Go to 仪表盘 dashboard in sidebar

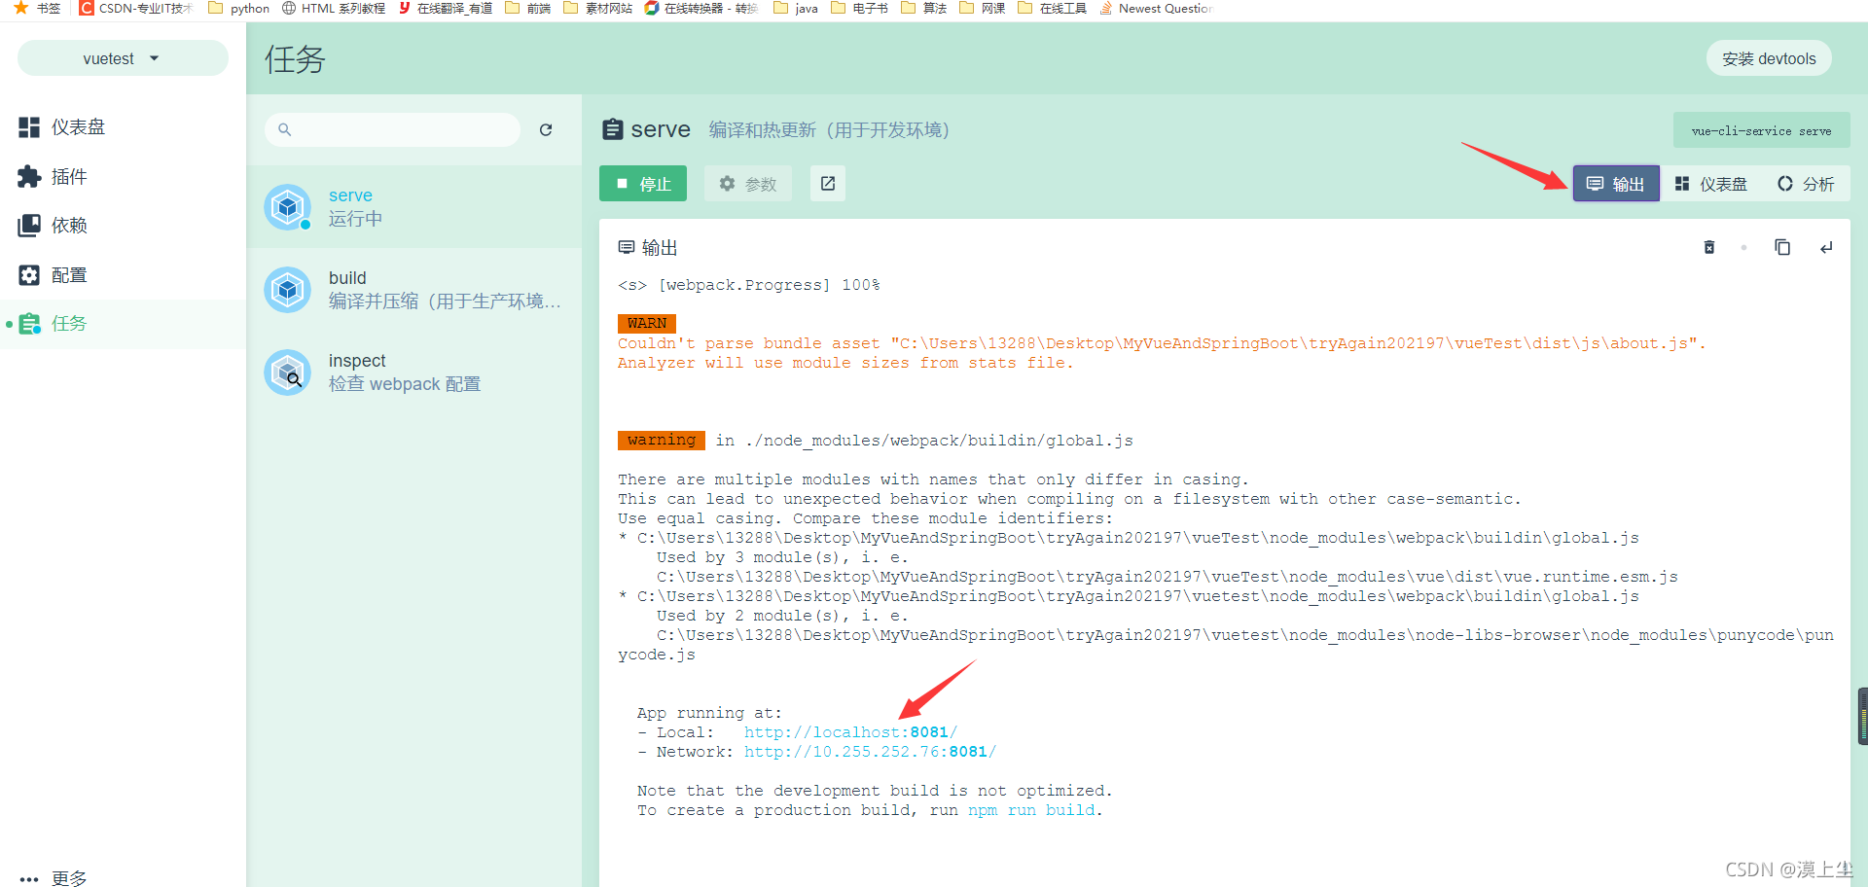pyautogui.click(x=123, y=127)
